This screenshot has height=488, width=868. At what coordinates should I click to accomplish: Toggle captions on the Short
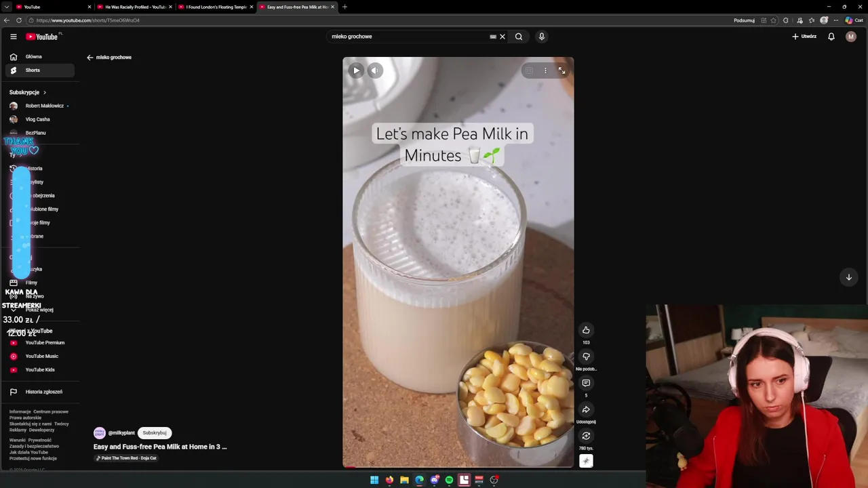[x=529, y=70]
